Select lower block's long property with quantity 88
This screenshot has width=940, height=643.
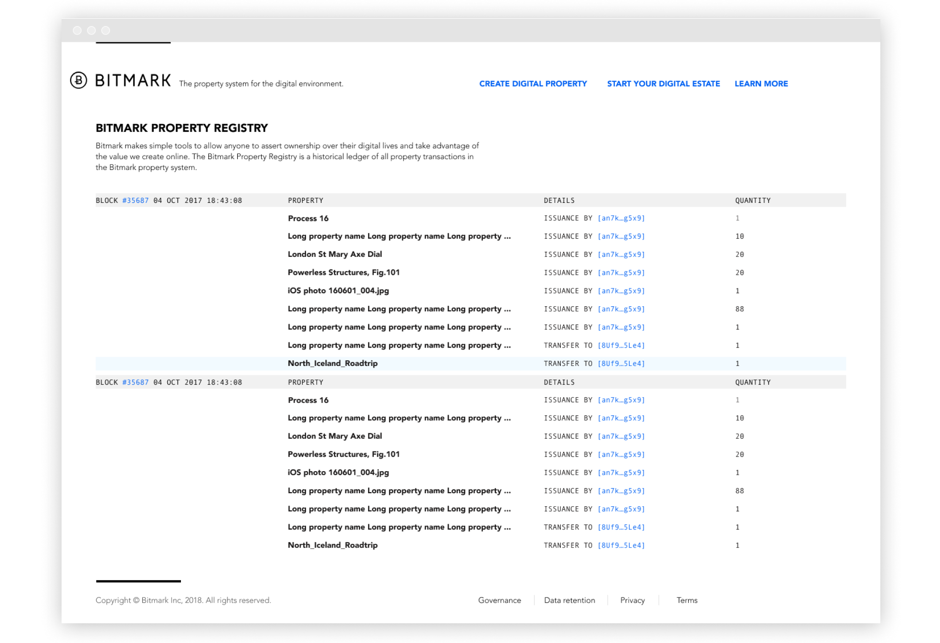click(399, 491)
